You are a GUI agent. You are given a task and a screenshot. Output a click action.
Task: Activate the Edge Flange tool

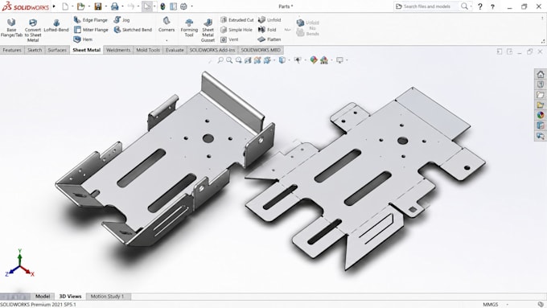90,20
